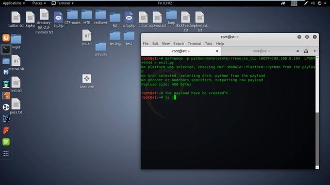The image size is (330, 185).
Task: Select the tti.txt file icon
Action: pos(143,17)
